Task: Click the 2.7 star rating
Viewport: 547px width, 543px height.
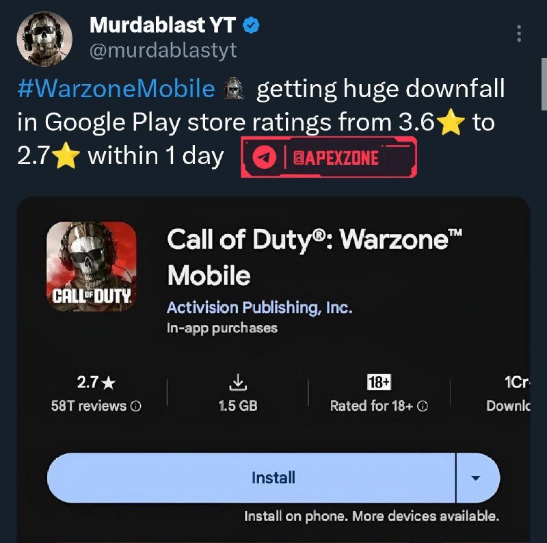Action: 96,382
